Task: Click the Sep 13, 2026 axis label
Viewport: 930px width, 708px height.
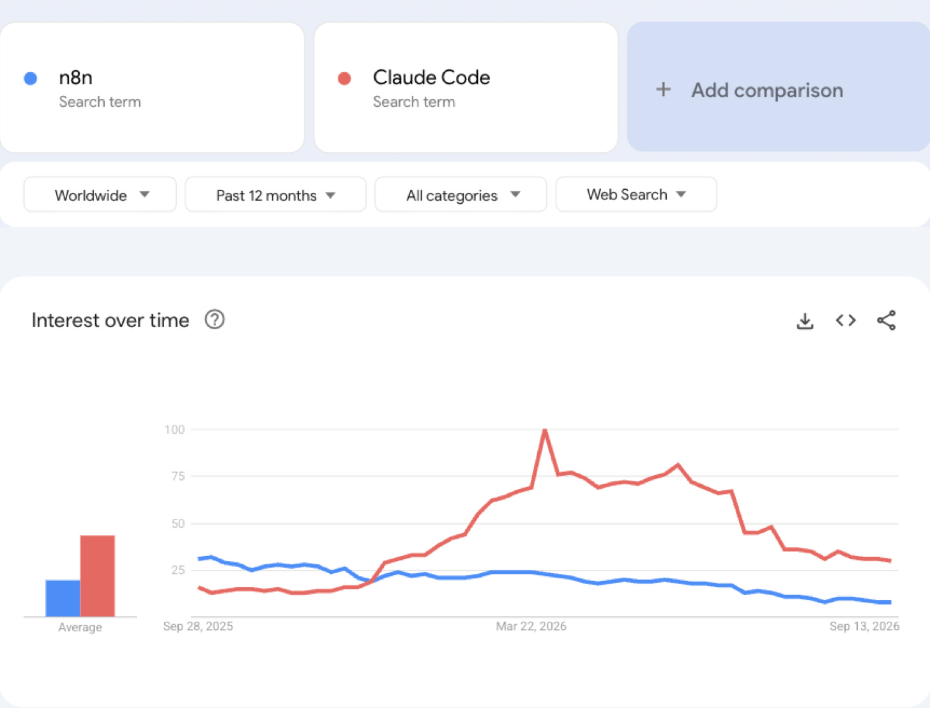Action: point(864,626)
